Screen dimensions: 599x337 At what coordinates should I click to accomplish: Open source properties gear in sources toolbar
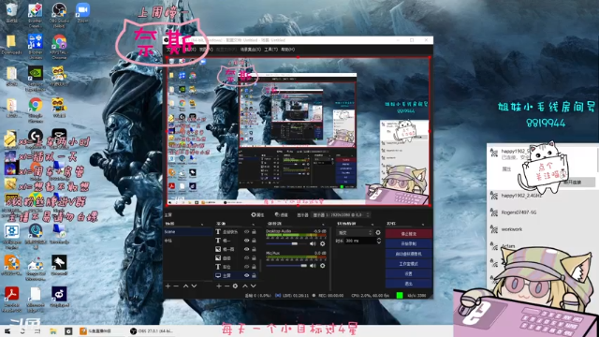pyautogui.click(x=235, y=286)
